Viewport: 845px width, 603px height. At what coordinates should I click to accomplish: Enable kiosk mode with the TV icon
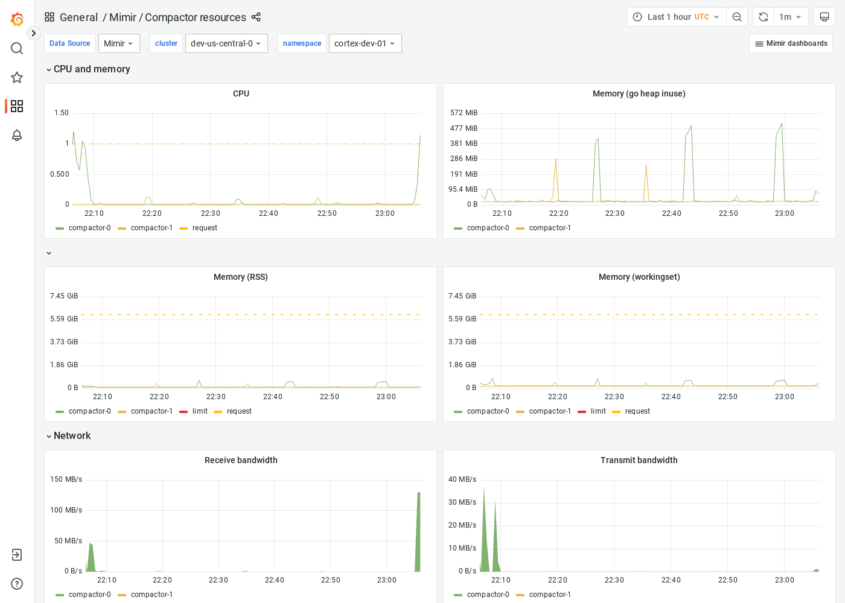point(824,17)
